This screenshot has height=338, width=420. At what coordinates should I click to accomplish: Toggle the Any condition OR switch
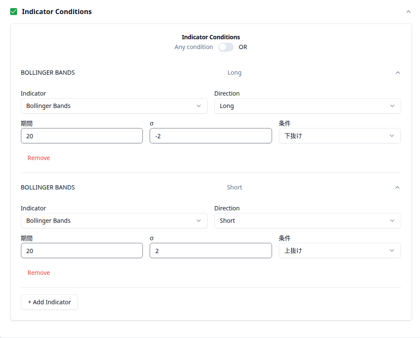(226, 47)
